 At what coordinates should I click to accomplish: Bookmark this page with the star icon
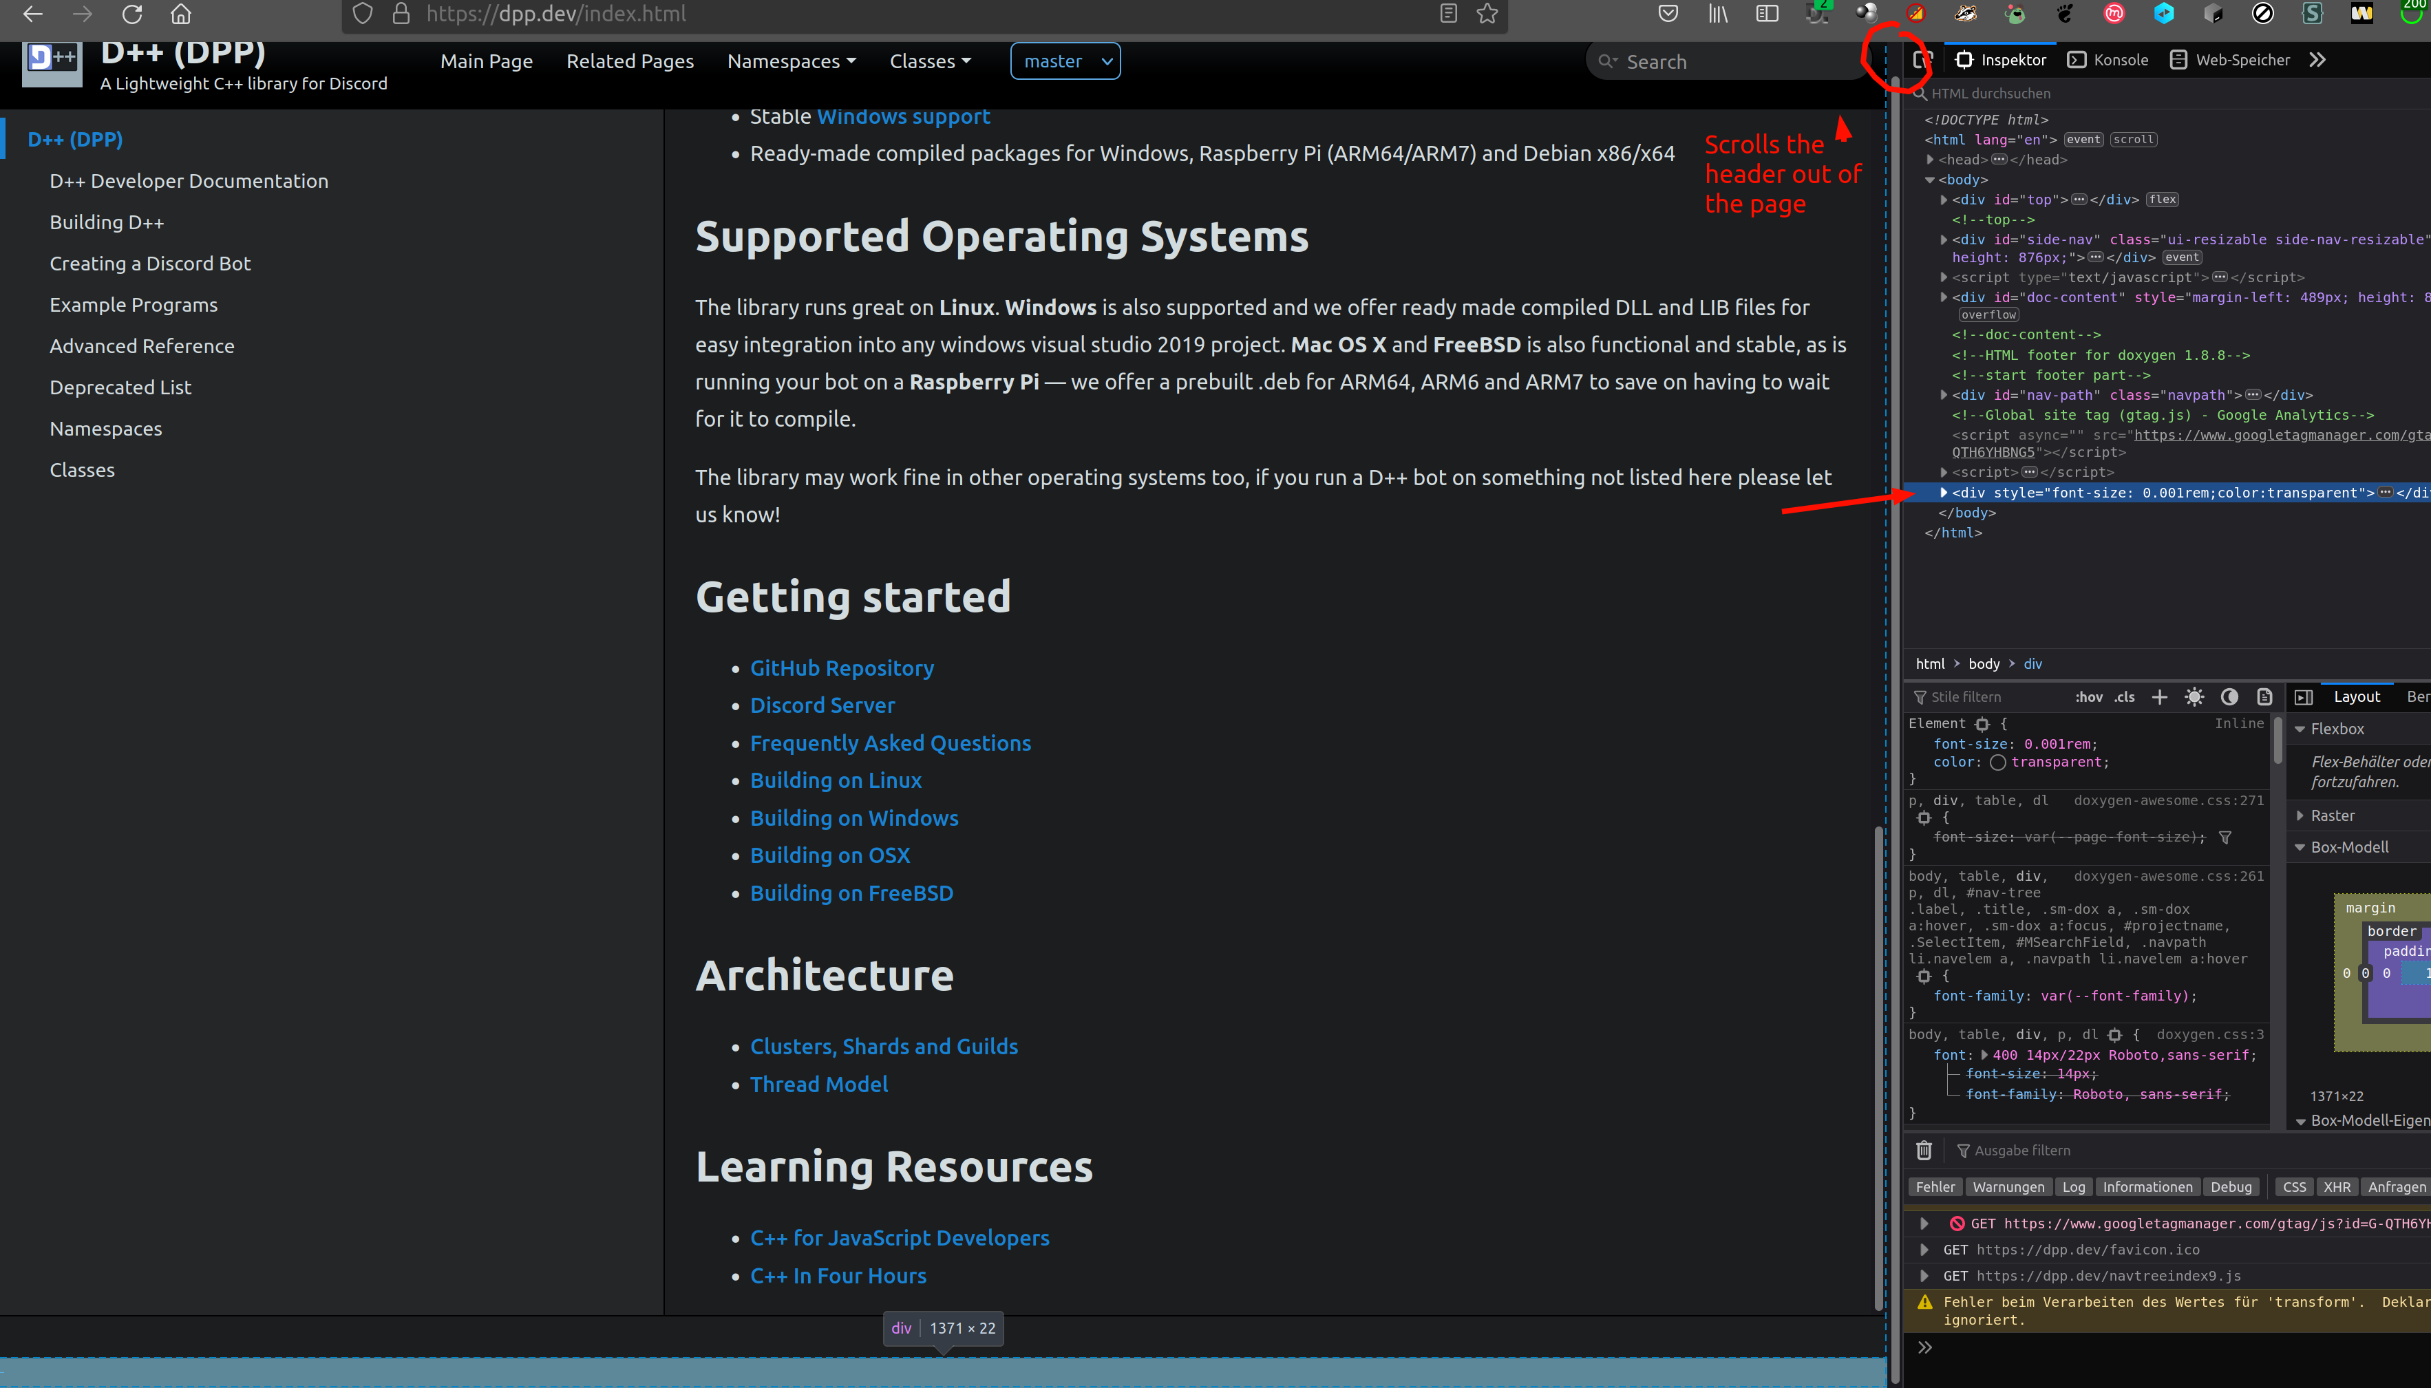point(1487,13)
